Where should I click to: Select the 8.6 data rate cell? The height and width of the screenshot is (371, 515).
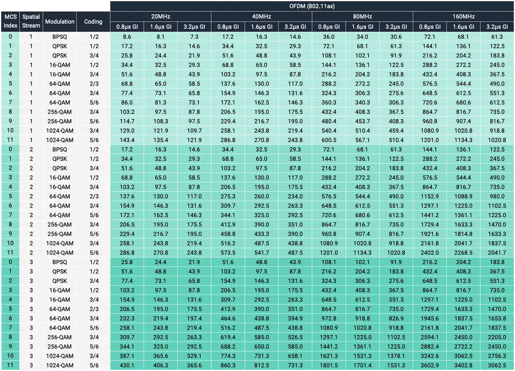click(x=127, y=37)
